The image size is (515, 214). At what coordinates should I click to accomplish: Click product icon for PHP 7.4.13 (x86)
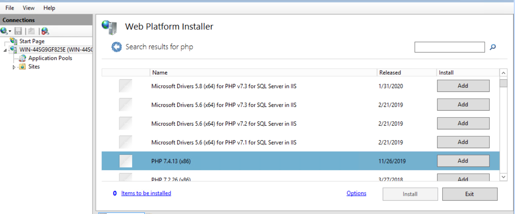click(126, 161)
